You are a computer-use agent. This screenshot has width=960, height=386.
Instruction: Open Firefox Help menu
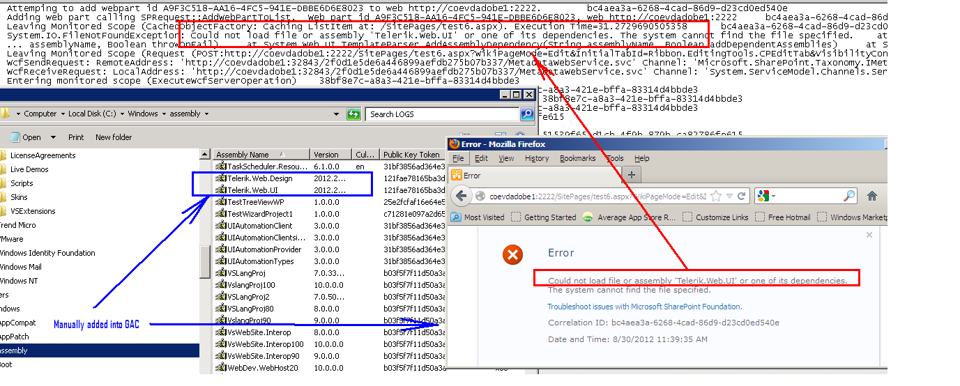[x=642, y=158]
